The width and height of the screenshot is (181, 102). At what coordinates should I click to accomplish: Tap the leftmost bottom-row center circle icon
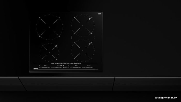[x=63, y=67]
